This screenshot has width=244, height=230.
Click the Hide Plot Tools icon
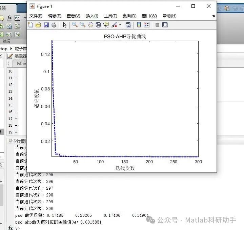[157, 25]
